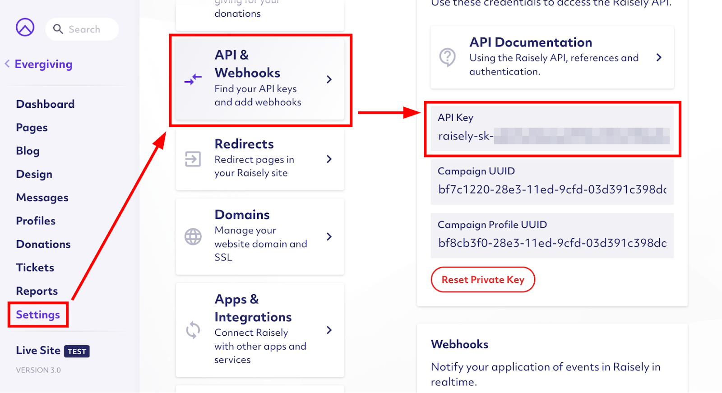Click the 'Campaign UUID' label
The width and height of the screenshot is (722, 393).
click(x=476, y=171)
